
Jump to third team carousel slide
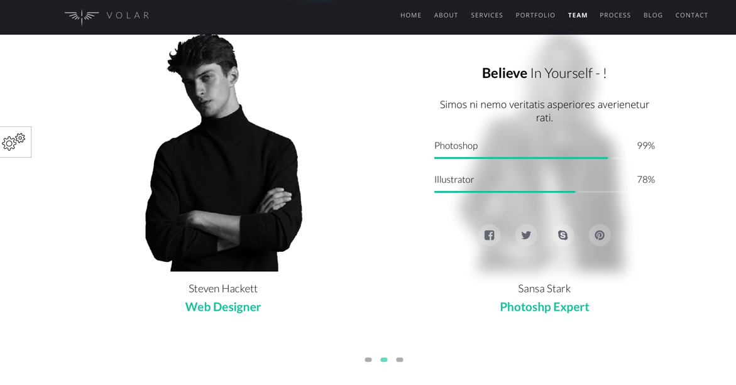pos(400,360)
